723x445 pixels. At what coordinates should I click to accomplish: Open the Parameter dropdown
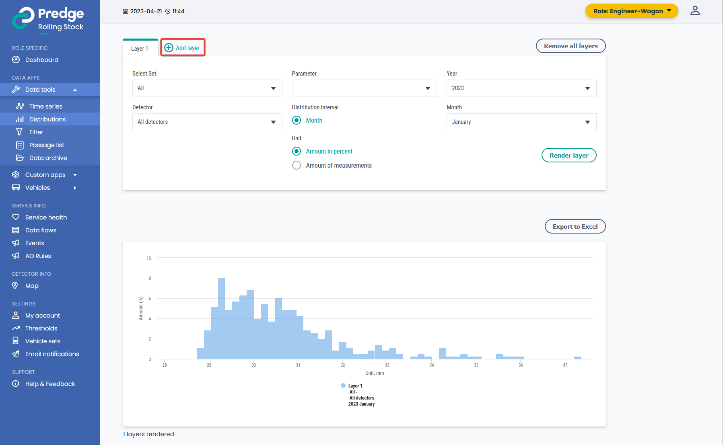click(x=364, y=88)
